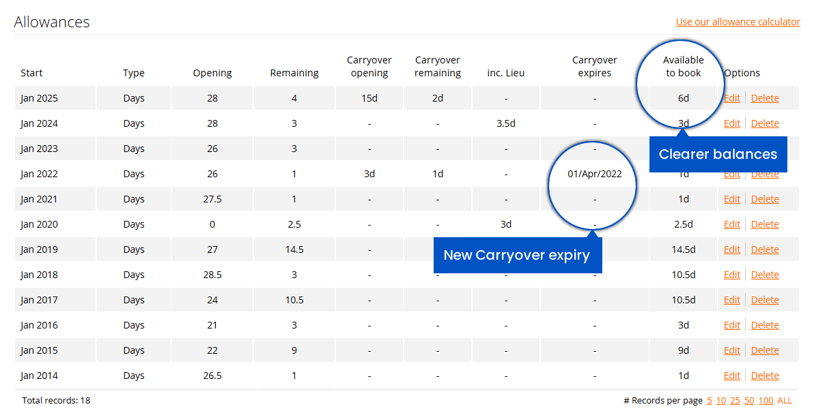The width and height of the screenshot is (814, 411).
Task: Edit the Jan 2019 allowance
Action: point(731,249)
